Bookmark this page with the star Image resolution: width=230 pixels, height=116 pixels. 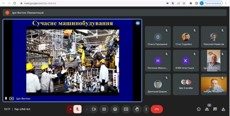pyautogui.click(x=184, y=3)
